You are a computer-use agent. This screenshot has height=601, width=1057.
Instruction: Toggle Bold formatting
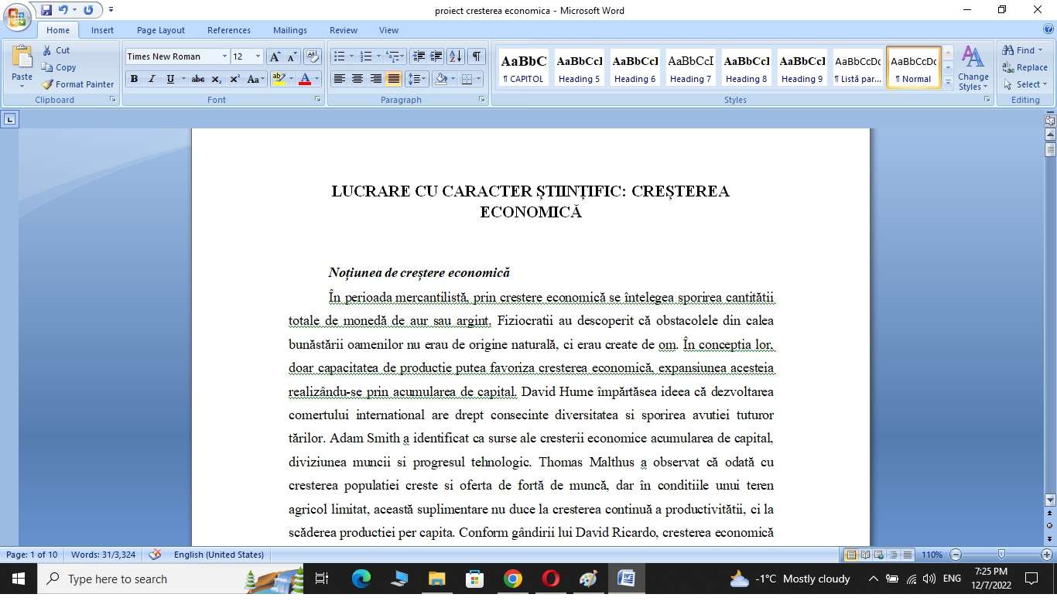pos(134,79)
